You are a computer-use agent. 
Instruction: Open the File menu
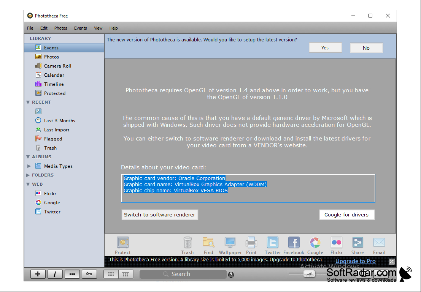tap(30, 28)
